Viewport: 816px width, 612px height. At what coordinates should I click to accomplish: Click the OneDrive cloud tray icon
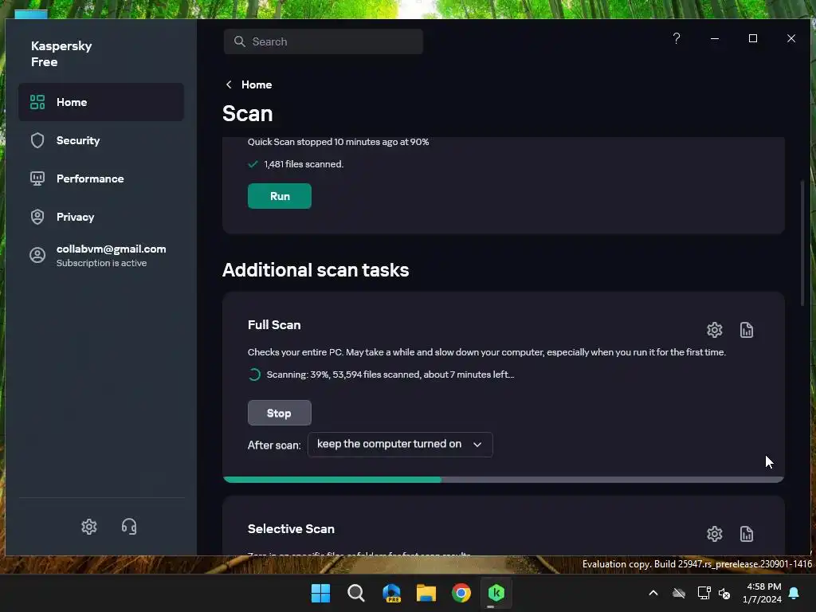(679, 593)
